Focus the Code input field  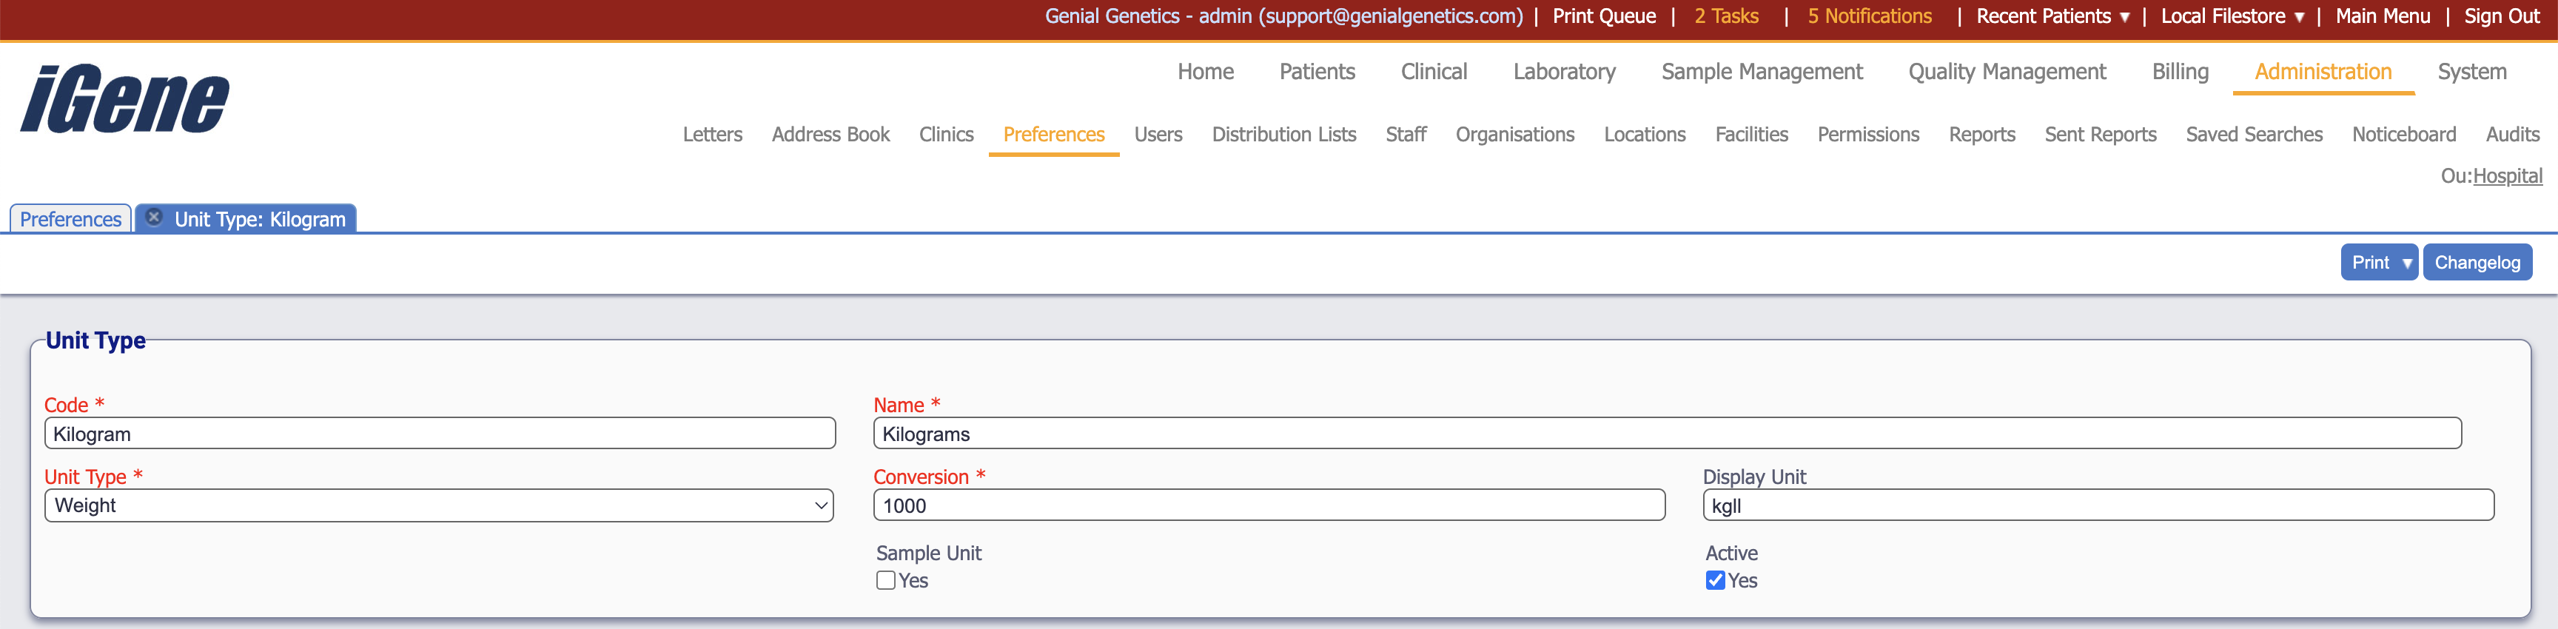coord(439,434)
